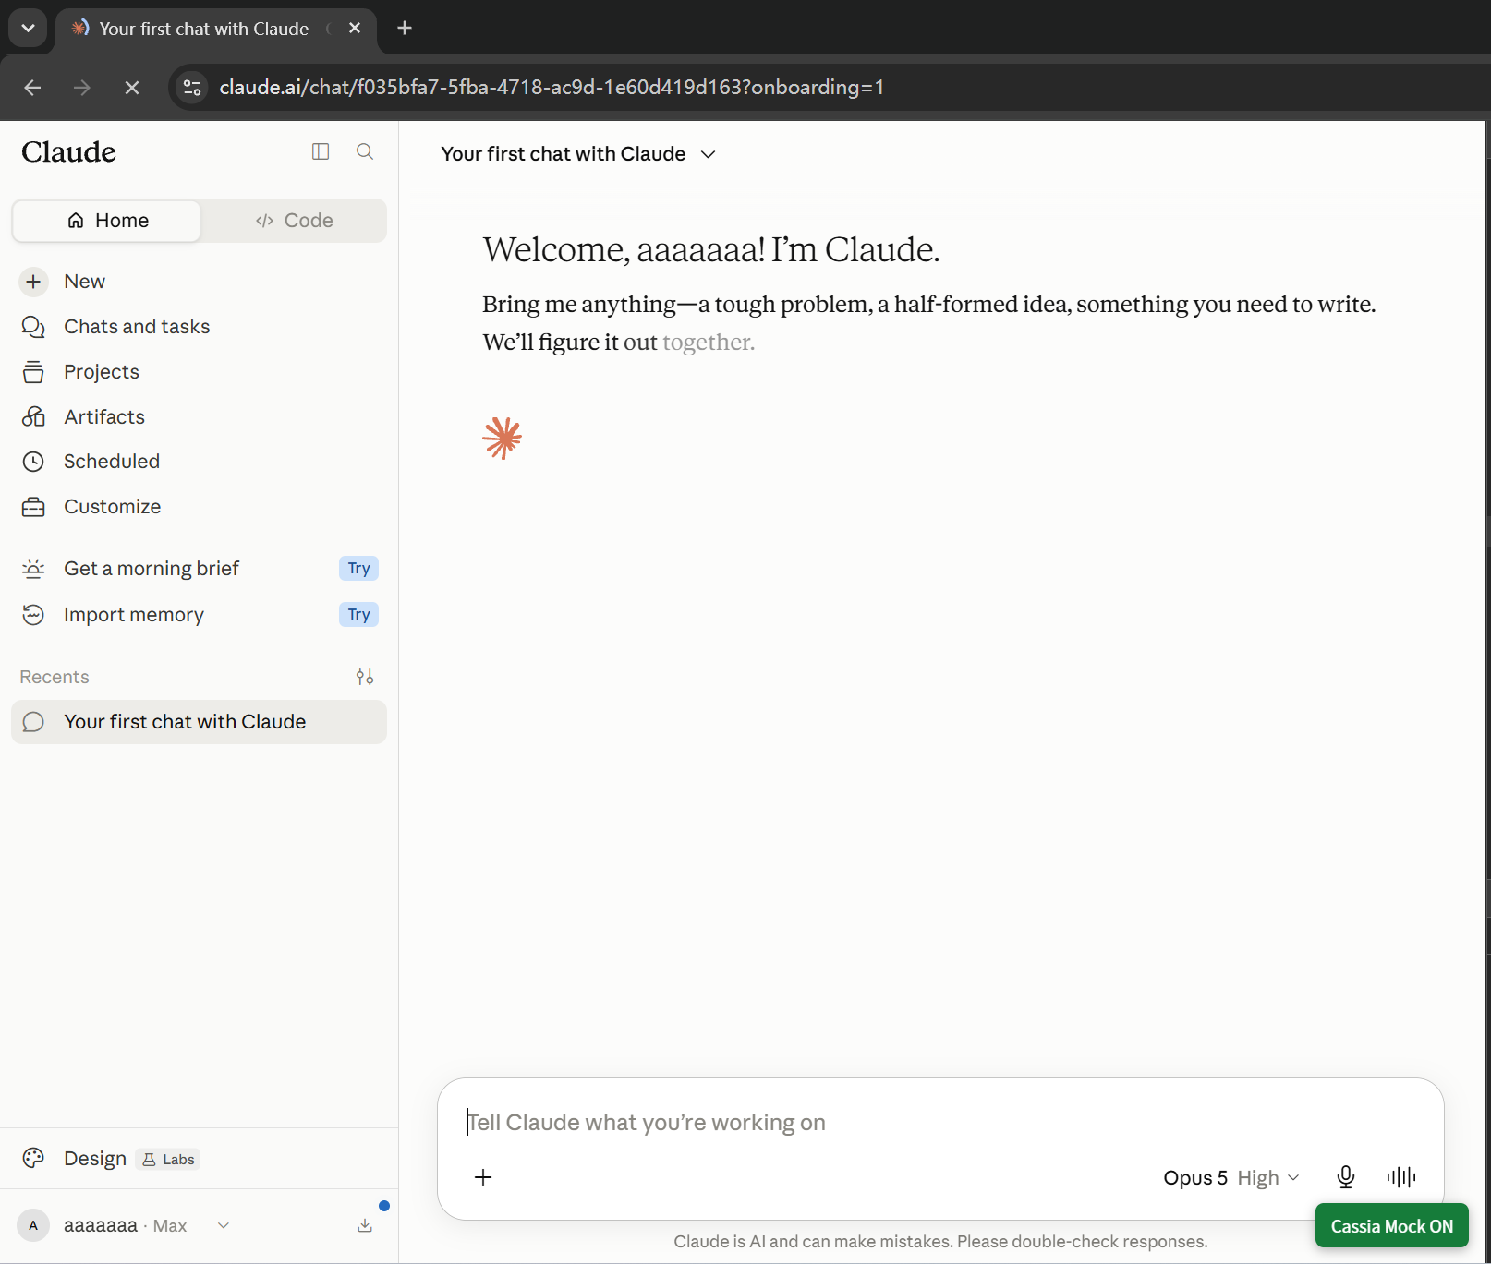Open recent chat Your first chat with Claude
This screenshot has width=1491, height=1264.
coord(199,722)
